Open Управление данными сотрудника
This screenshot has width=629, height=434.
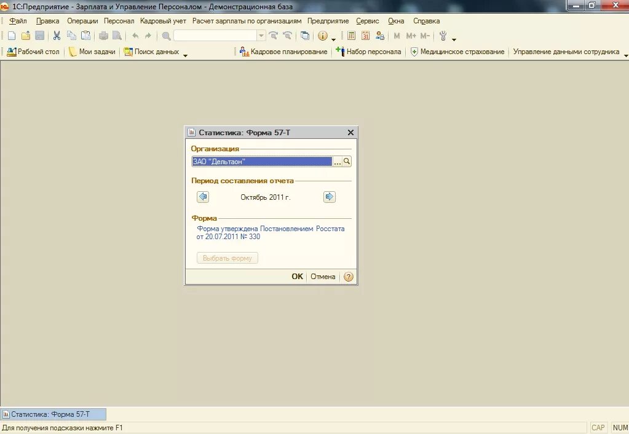click(x=566, y=52)
